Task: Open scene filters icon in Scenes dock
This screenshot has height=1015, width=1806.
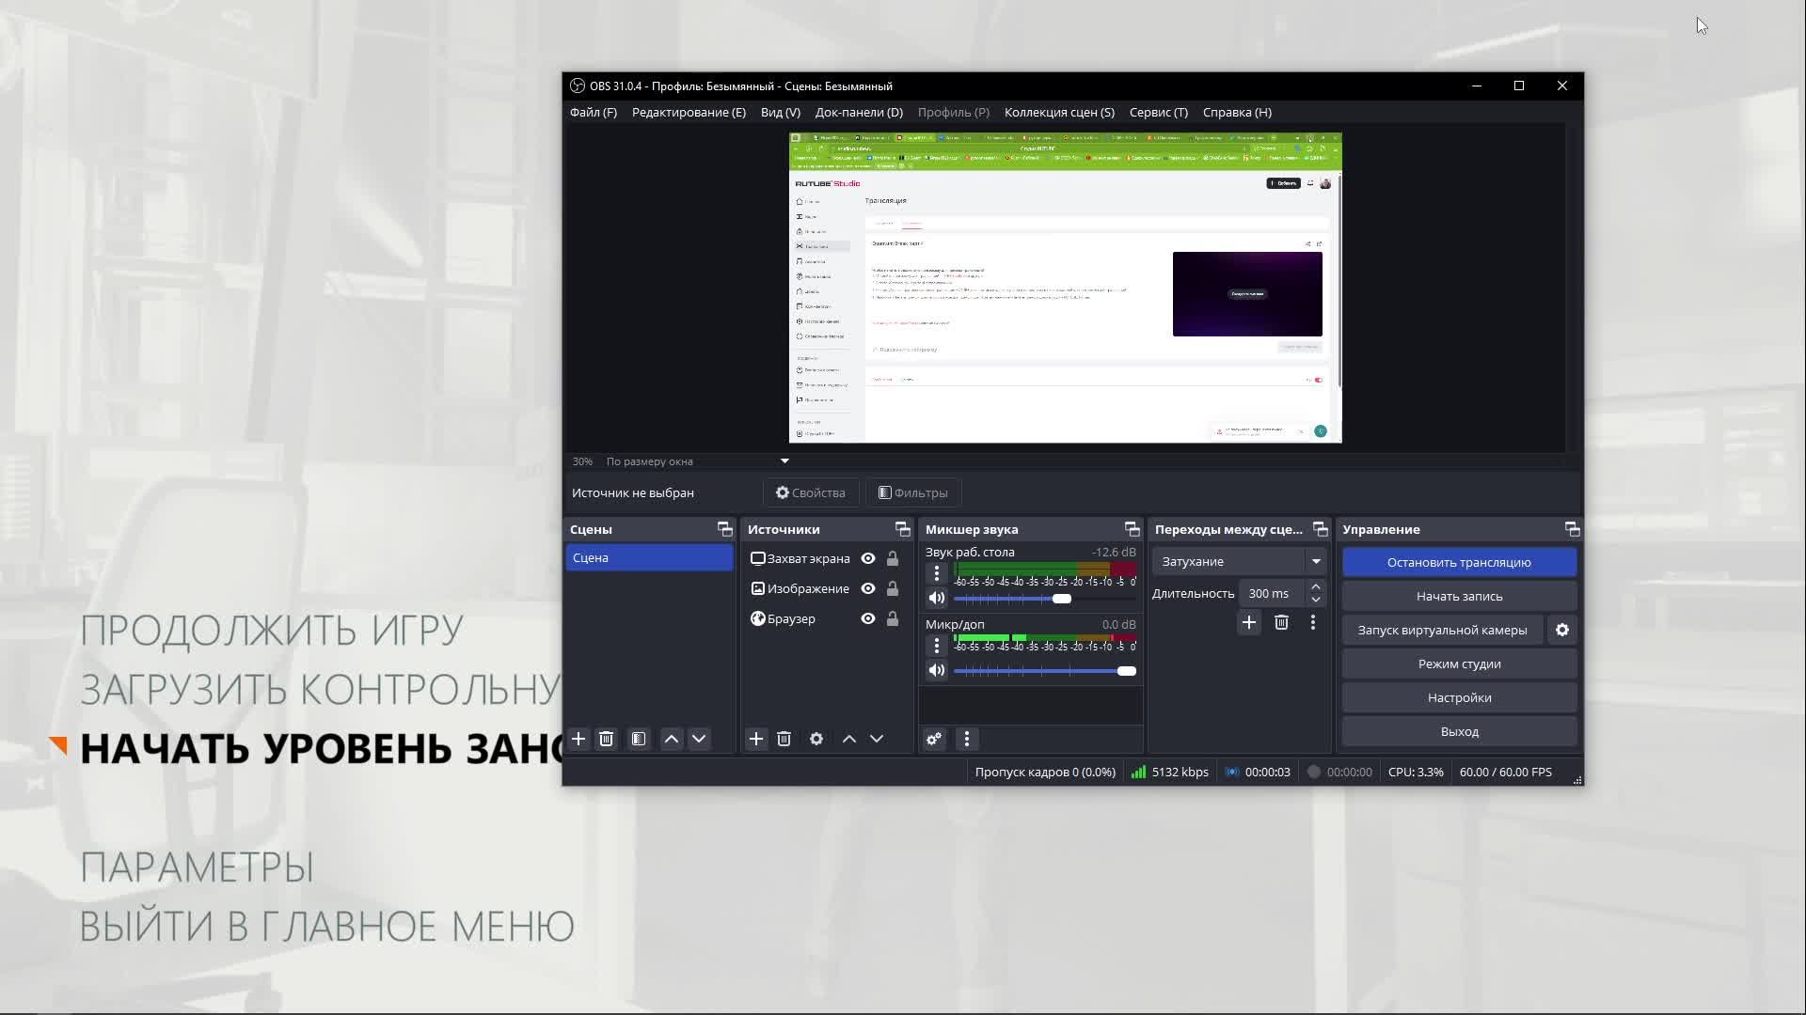Action: point(639,739)
